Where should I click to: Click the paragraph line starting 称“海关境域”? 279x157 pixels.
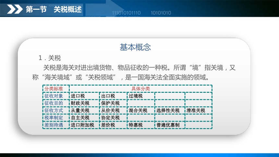point(121,77)
